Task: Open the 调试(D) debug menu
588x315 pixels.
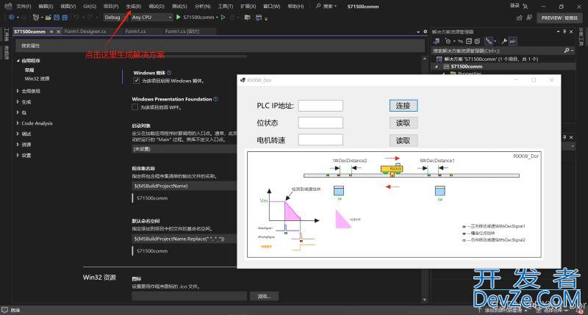Action: [157, 7]
